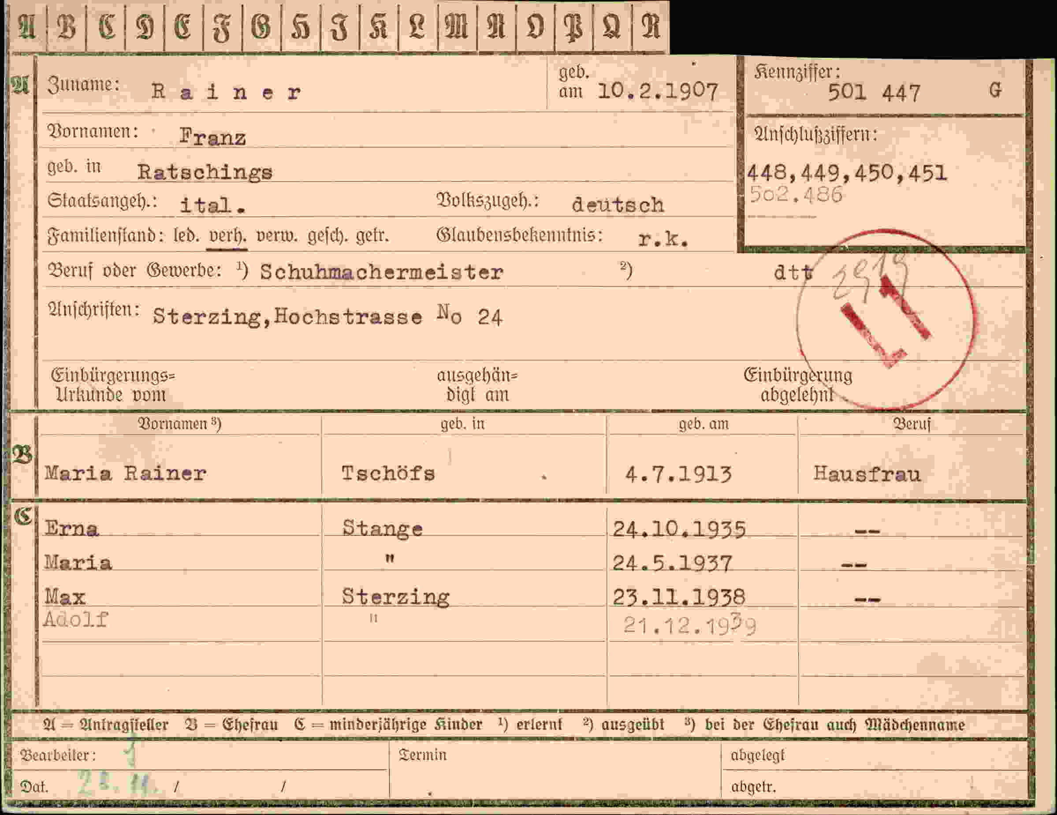Click the underlined 'verh.' marital status option
The height and width of the screenshot is (815, 1057).
tap(227, 237)
